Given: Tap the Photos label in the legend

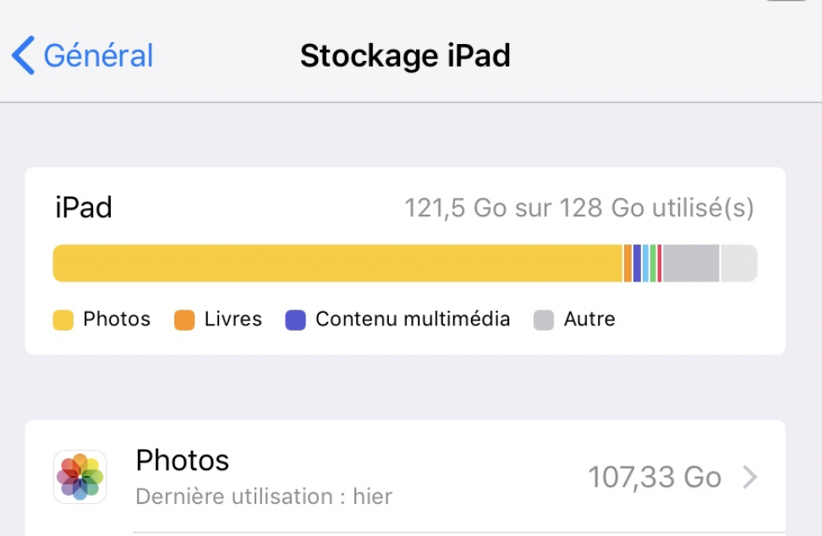Looking at the screenshot, I should point(117,319).
